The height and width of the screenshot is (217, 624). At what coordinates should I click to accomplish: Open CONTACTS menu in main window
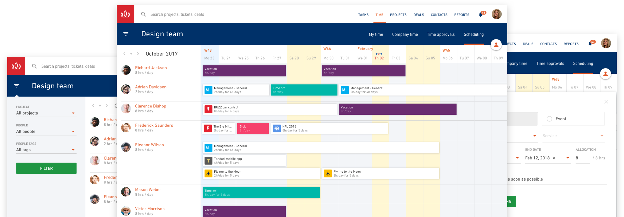pos(439,15)
